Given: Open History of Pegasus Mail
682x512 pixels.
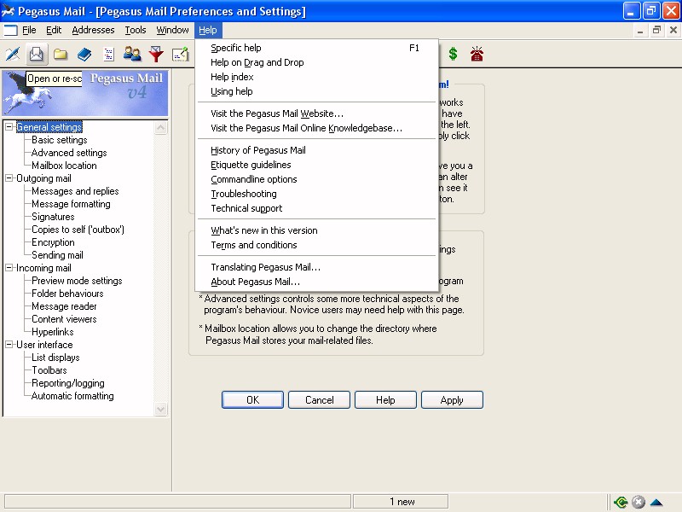Looking at the screenshot, I should [x=316, y=150].
